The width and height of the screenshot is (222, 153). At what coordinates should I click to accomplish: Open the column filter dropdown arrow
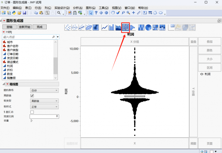point(58,37)
